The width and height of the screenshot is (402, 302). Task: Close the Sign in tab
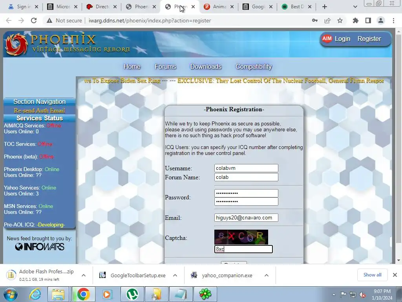click(x=37, y=7)
